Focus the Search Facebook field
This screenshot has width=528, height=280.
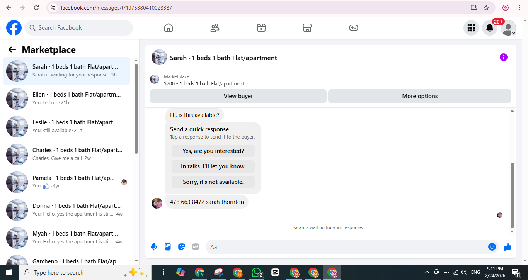(79, 28)
